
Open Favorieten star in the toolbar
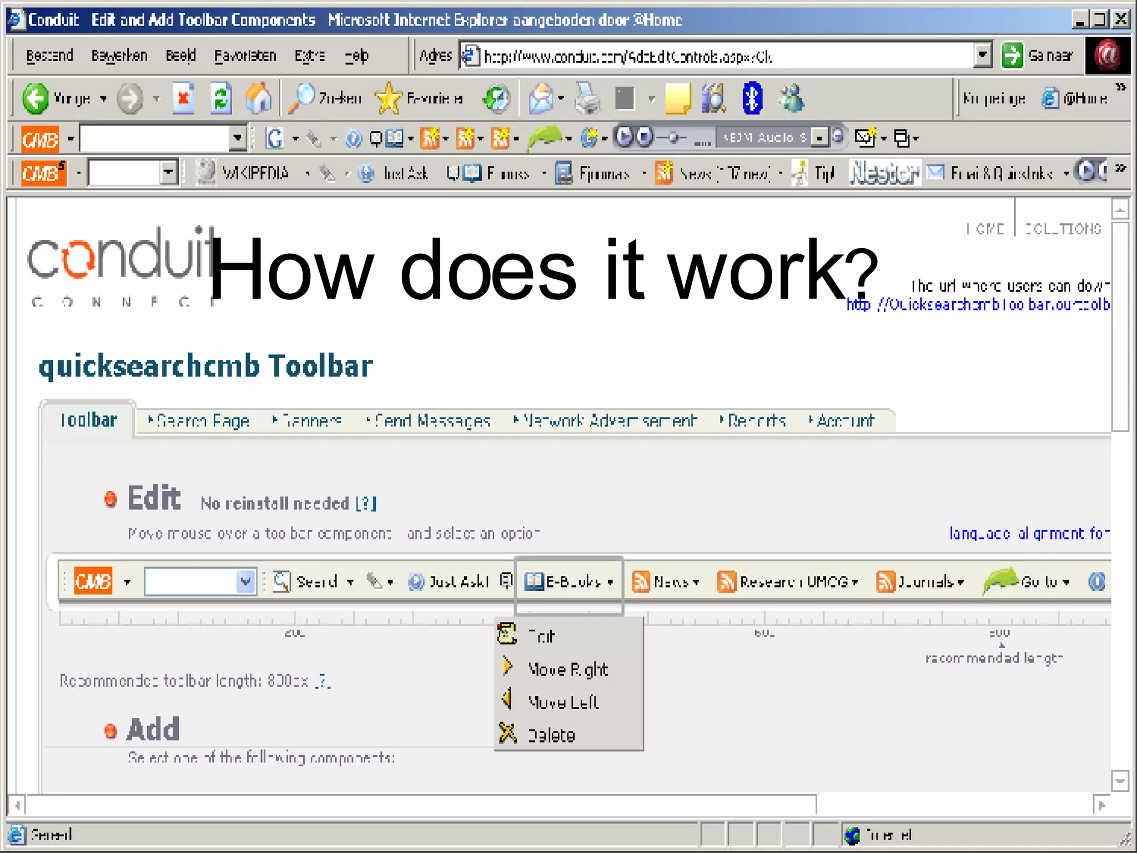coord(388,98)
